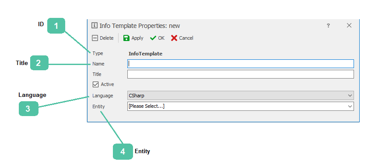Expand the Entity Please Select combo box
The image size is (375, 168).
[x=240, y=106]
